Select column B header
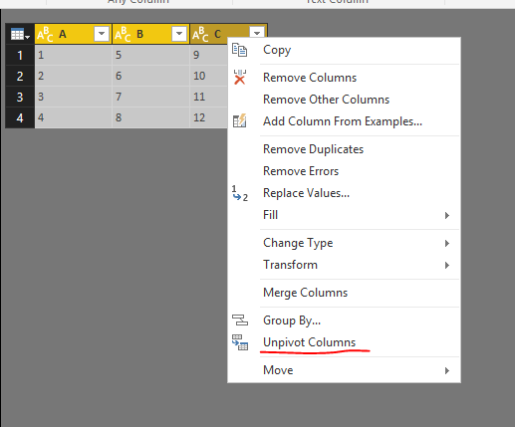Image resolution: width=515 pixels, height=427 pixels. pyautogui.click(x=151, y=34)
